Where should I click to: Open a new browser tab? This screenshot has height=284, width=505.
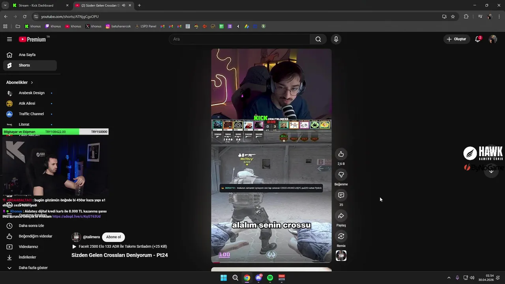(139, 6)
